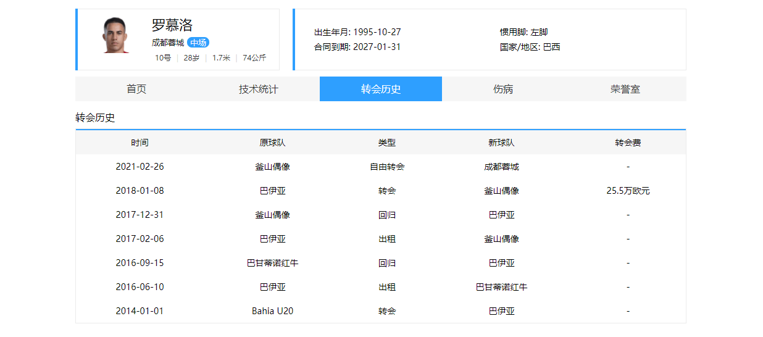The image size is (763, 337).
Task: Go to the 荣誉室 tab
Action: pyautogui.click(x=625, y=89)
